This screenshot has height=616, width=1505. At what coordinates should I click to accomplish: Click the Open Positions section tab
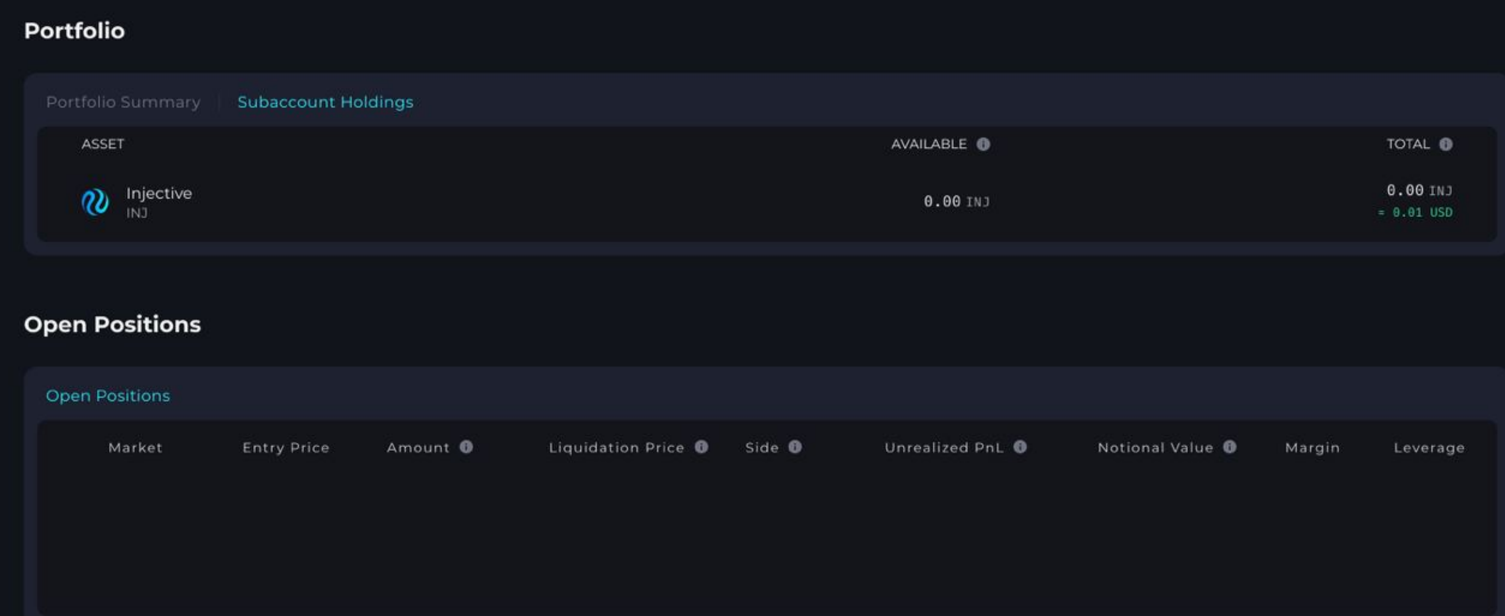pyautogui.click(x=108, y=395)
